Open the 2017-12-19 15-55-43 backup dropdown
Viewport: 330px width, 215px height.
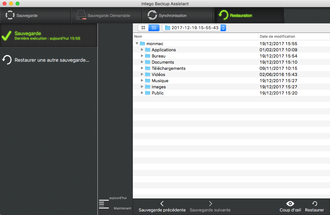(194, 28)
